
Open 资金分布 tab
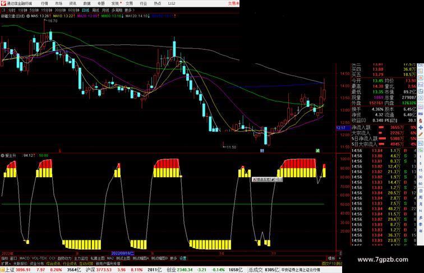[37, 263]
